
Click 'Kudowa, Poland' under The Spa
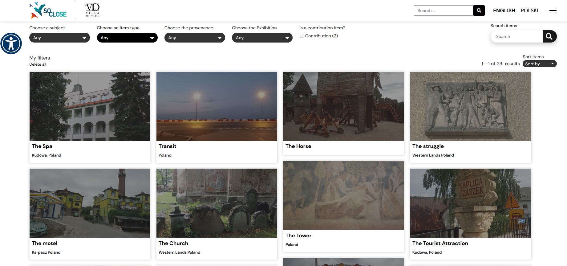click(x=47, y=155)
